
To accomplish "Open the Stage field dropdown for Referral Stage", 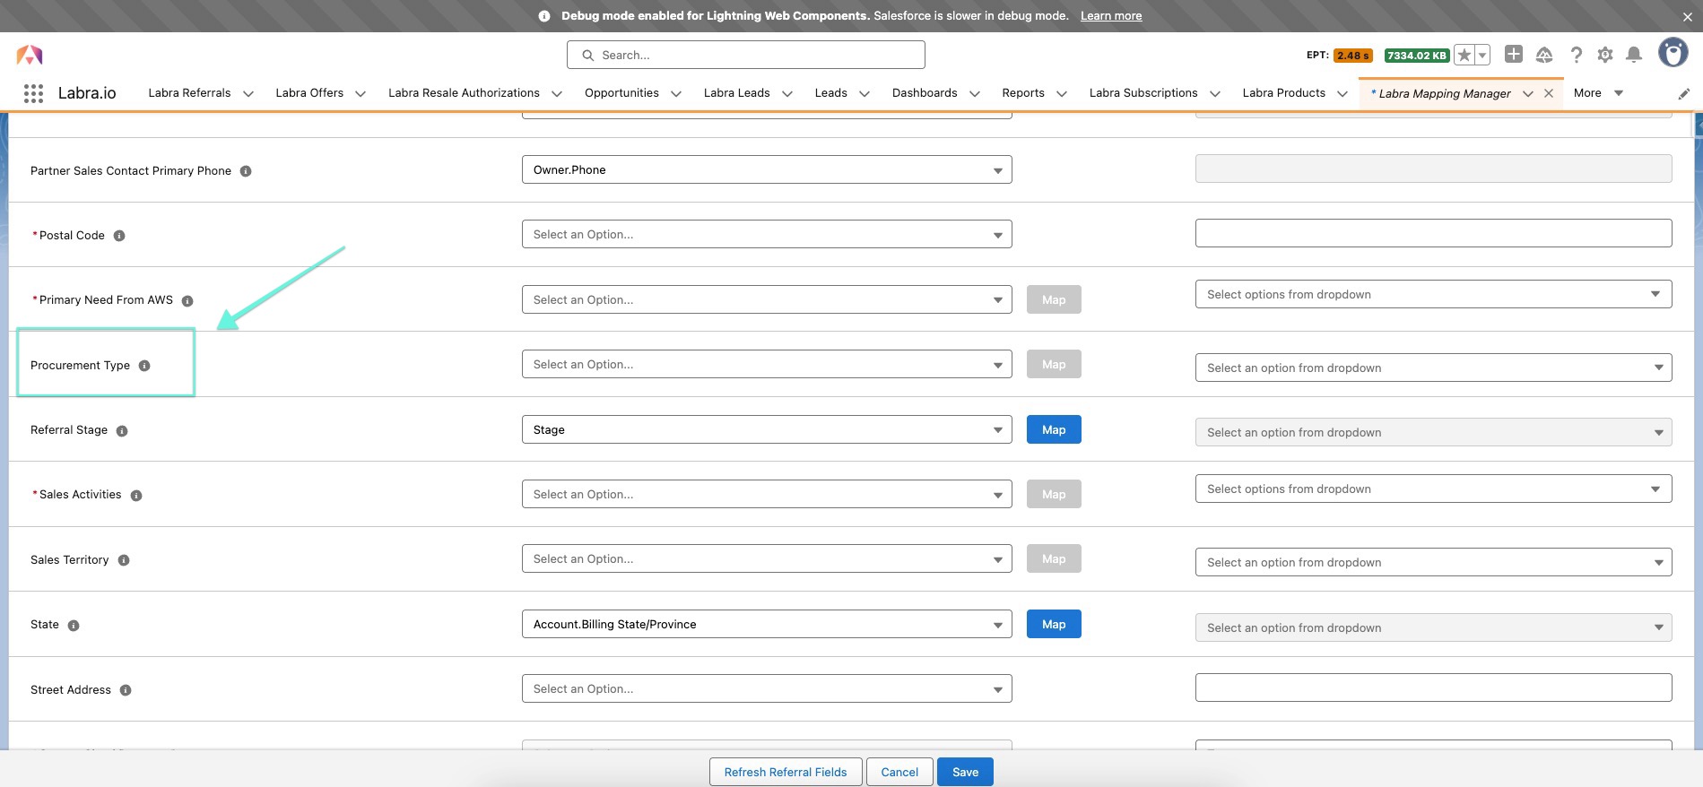I will tap(767, 429).
